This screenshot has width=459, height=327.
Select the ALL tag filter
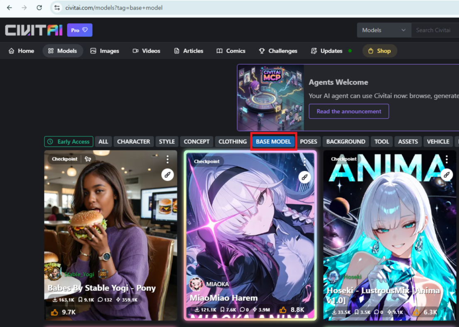103,142
